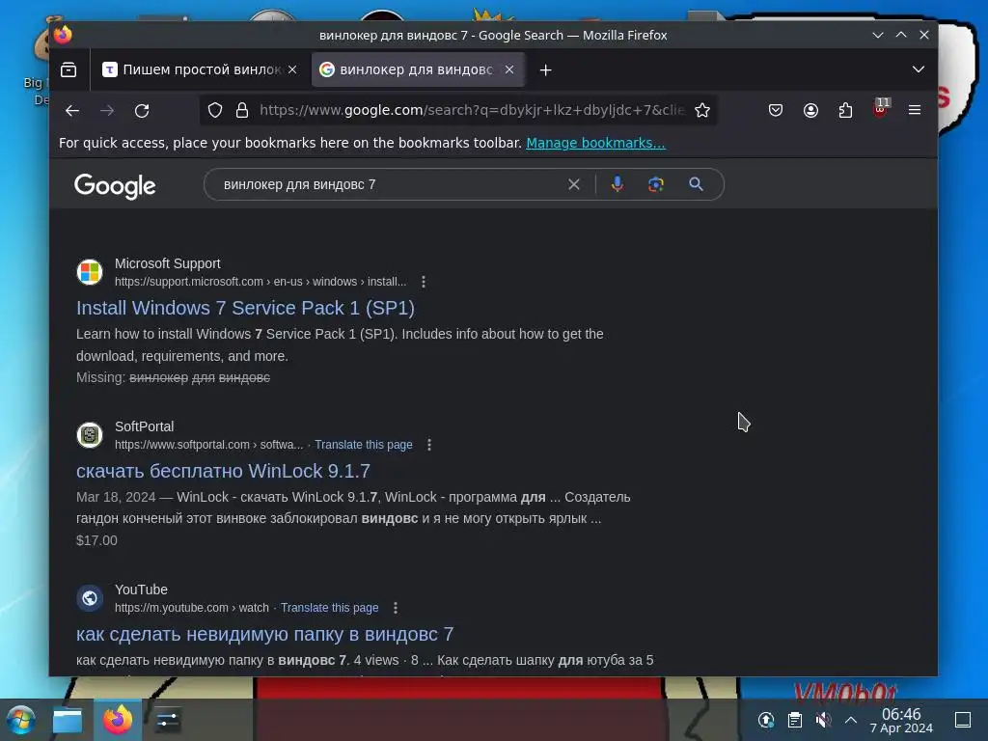The width and height of the screenshot is (988, 741).
Task: Open 'как сделать невидимую папку' YouTube result
Action: [264, 634]
